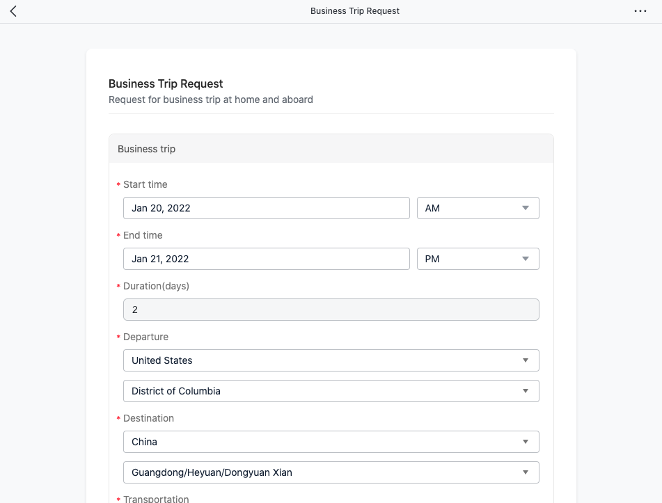The image size is (662, 503).
Task: Click the back arrow to leave the form
Action: pyautogui.click(x=13, y=10)
